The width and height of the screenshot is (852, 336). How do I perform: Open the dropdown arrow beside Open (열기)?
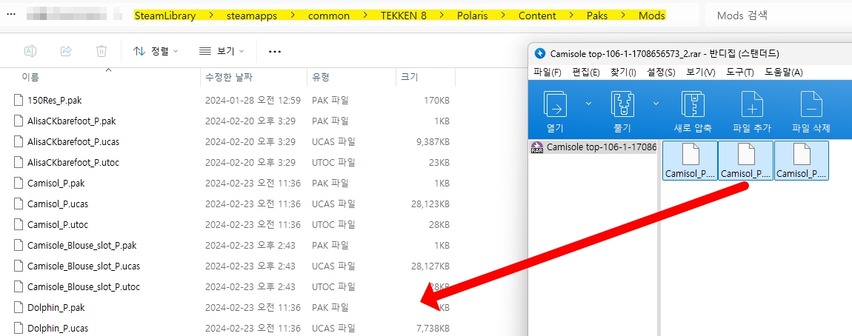(x=588, y=104)
